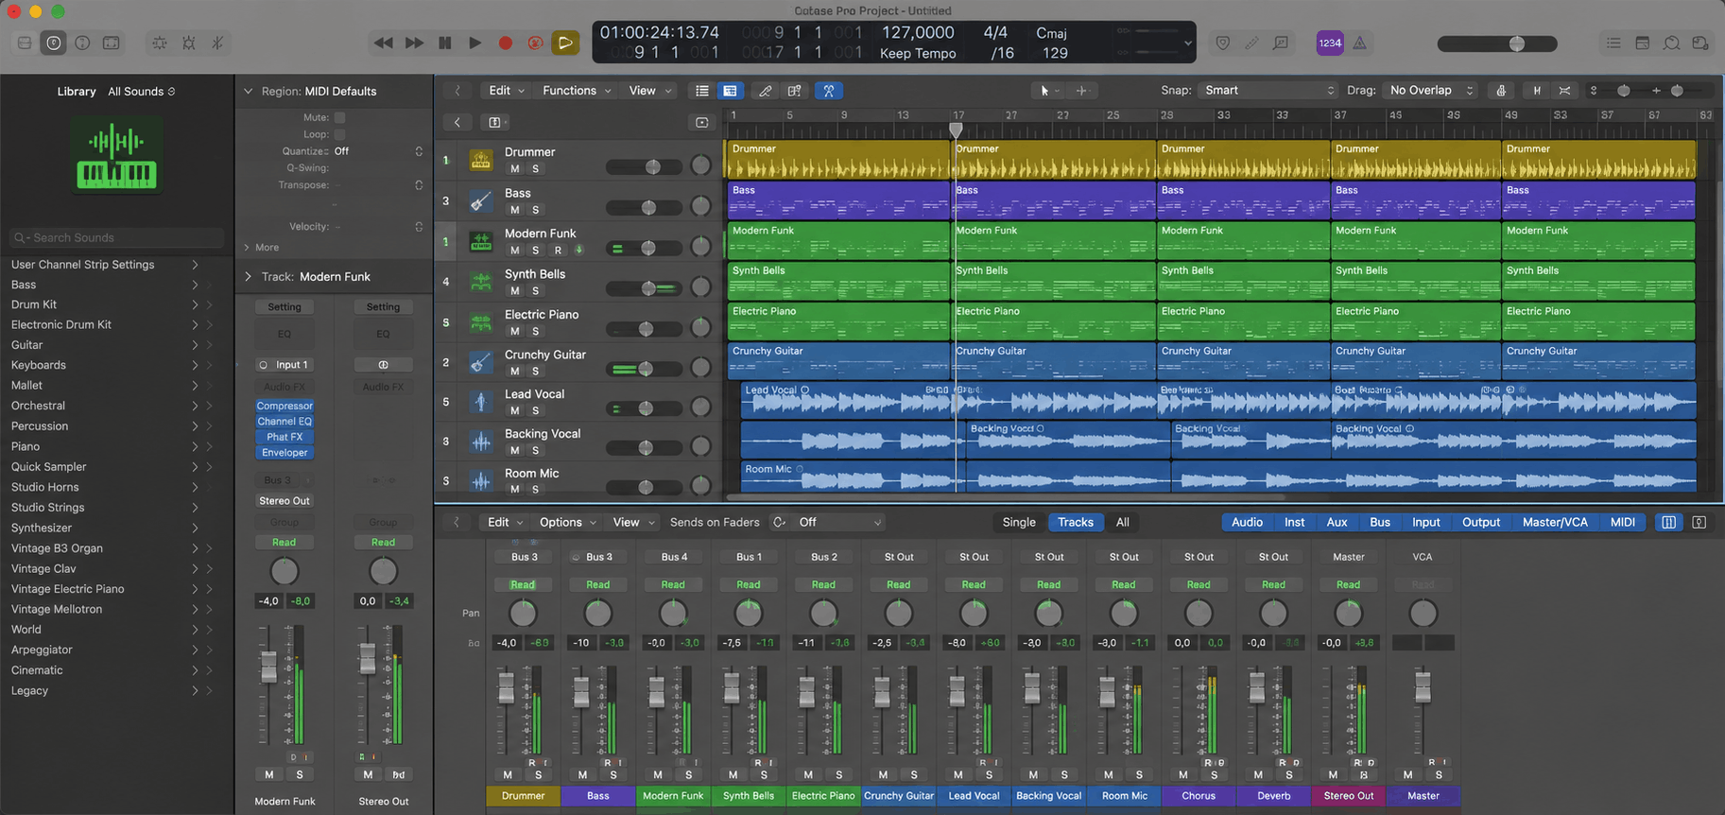Toggle the metronome icon
This screenshot has height=815, width=1725.
1359,43
